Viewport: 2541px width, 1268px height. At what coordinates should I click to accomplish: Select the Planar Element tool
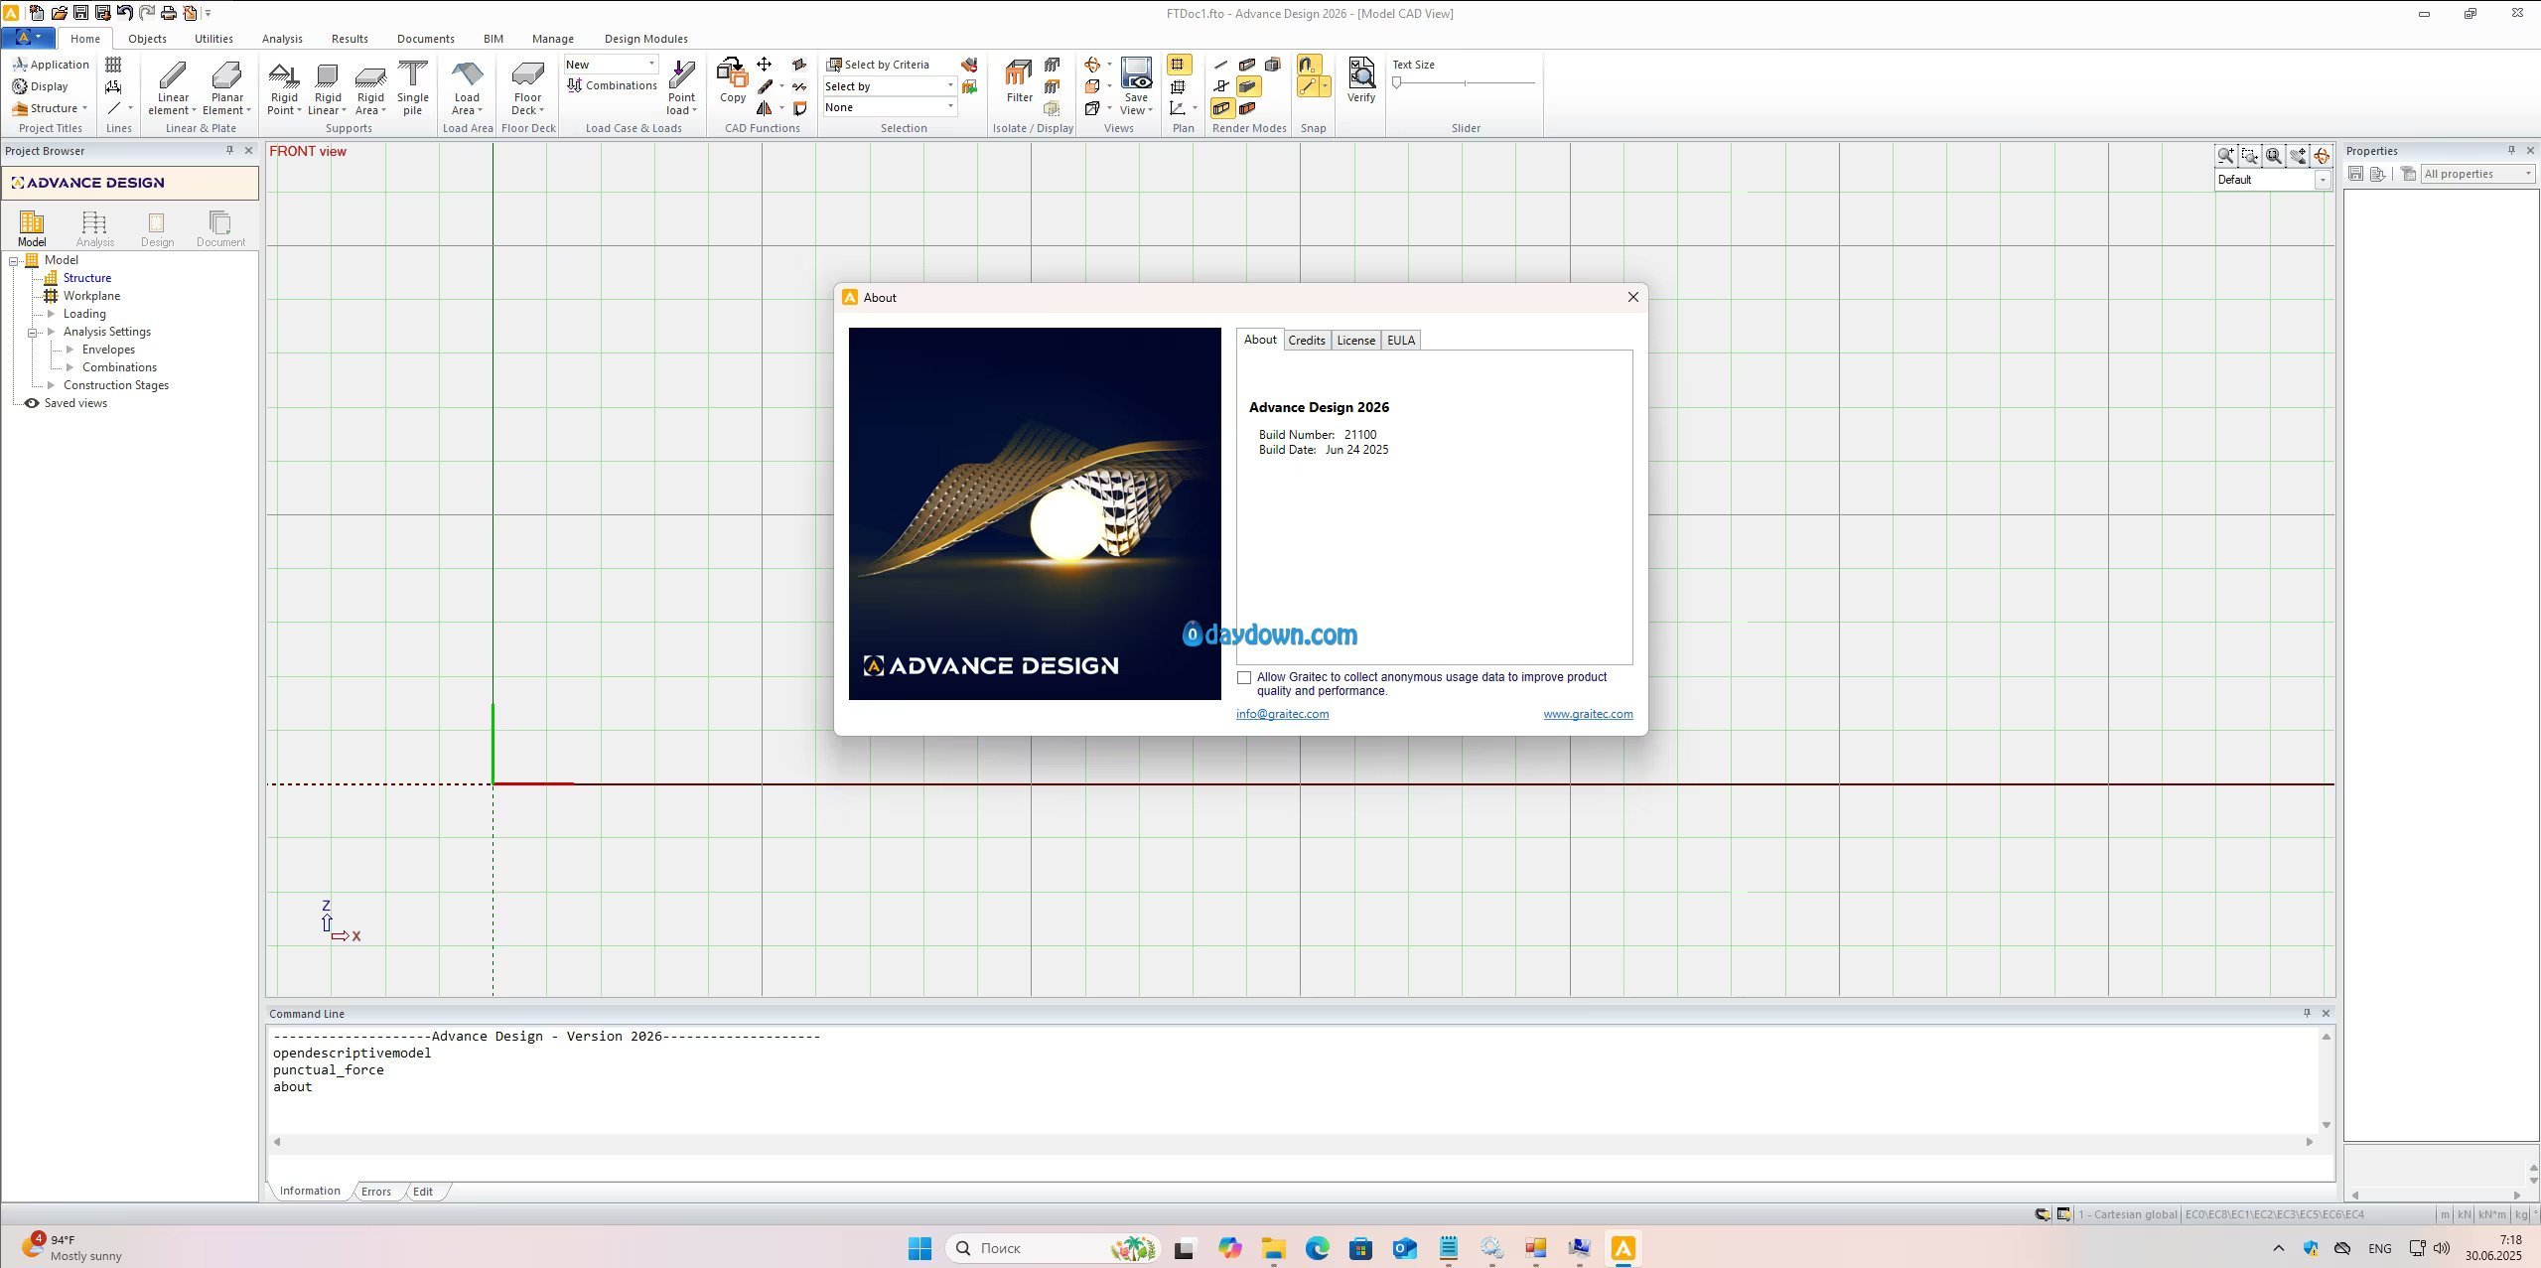coord(226,87)
